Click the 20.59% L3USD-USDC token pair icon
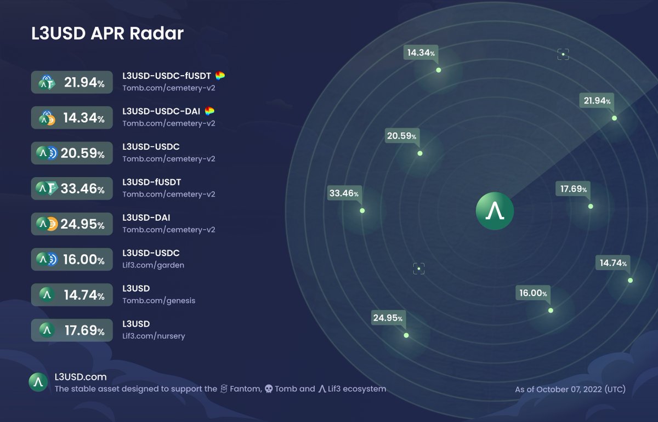This screenshot has height=422, width=658. click(47, 153)
